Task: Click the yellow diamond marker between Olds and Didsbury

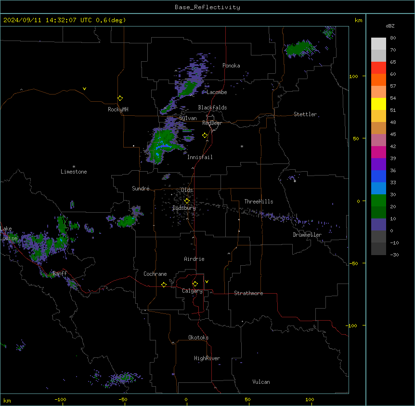Action: pos(187,201)
